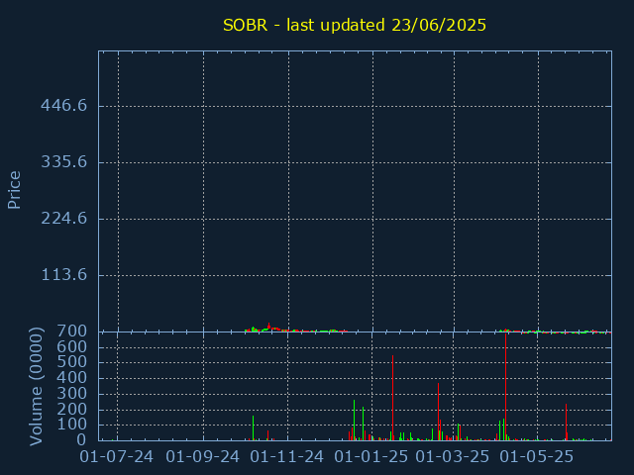Click the tallest red volume bar reaching 700

505,387
